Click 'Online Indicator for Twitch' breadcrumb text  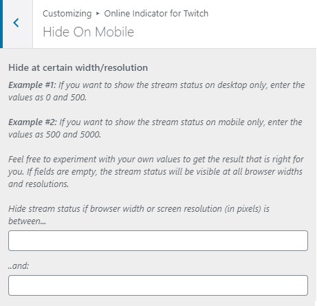point(156,14)
